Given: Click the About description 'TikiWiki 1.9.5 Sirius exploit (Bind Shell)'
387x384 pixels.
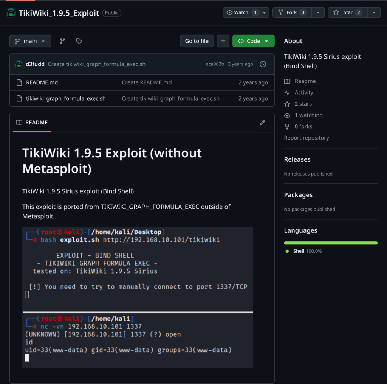Looking at the screenshot, I should (322, 61).
